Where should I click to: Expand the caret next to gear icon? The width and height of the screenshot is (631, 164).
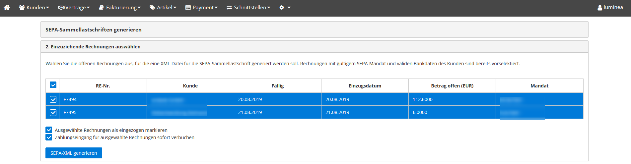pyautogui.click(x=289, y=8)
